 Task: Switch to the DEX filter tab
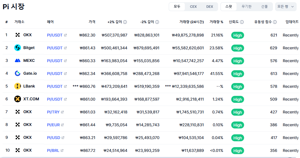[x=209, y=7]
